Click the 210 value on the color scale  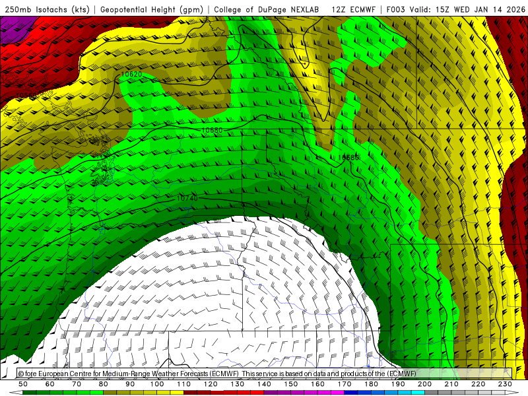(x=451, y=384)
